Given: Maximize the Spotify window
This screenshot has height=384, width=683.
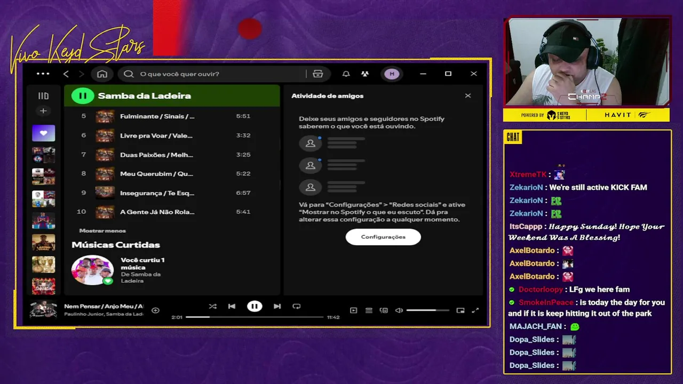Looking at the screenshot, I should [x=448, y=74].
